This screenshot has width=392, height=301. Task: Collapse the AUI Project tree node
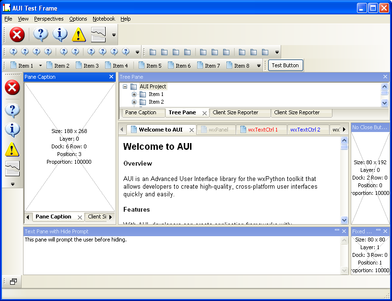(125, 87)
